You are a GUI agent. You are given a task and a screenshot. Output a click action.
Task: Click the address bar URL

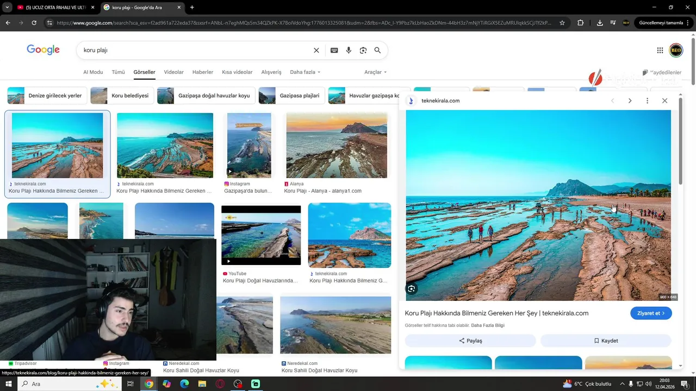303,23
